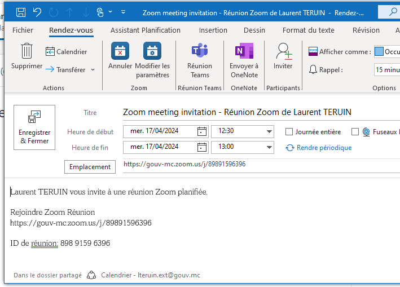Click the Save icon in title bar

pos(21,12)
